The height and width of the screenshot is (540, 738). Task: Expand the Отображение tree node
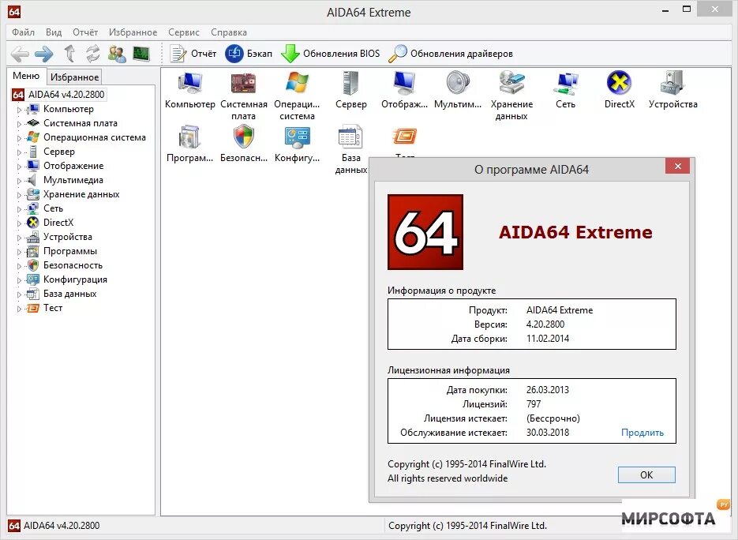coord(19,167)
